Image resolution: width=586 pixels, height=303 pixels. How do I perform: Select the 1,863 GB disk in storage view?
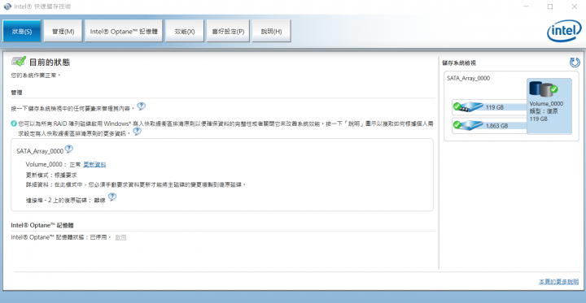[489, 126]
